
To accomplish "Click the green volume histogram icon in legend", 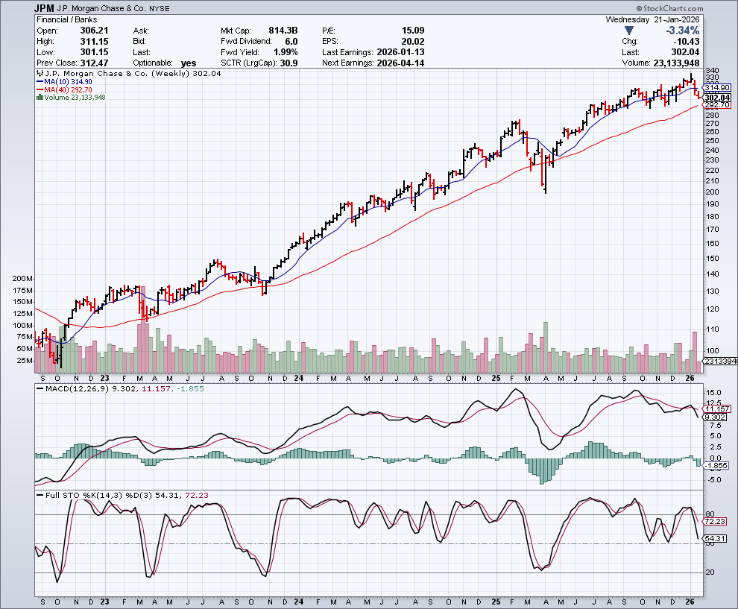I will tap(40, 98).
